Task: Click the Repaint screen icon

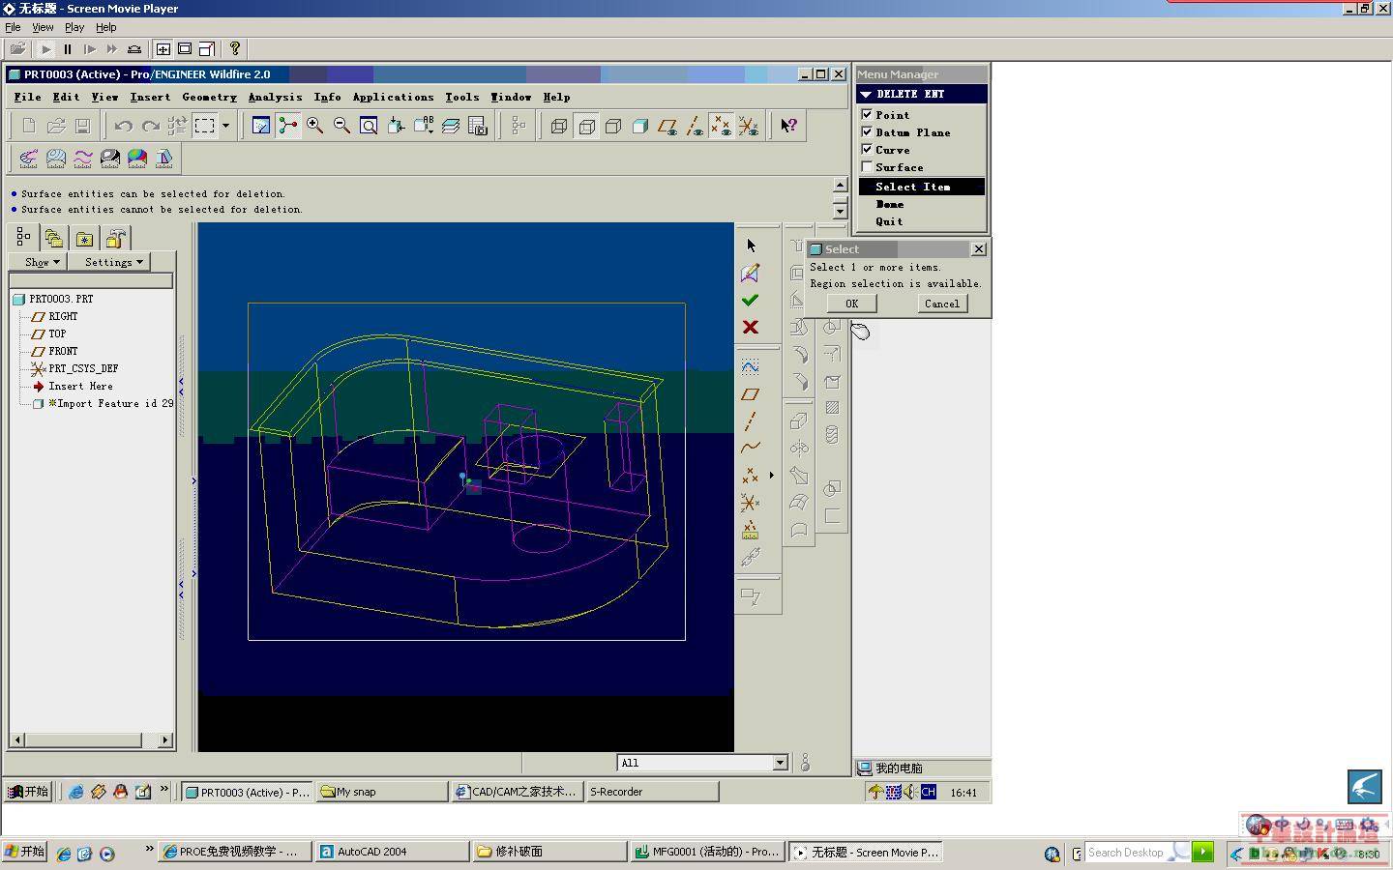Action: pyautogui.click(x=260, y=126)
